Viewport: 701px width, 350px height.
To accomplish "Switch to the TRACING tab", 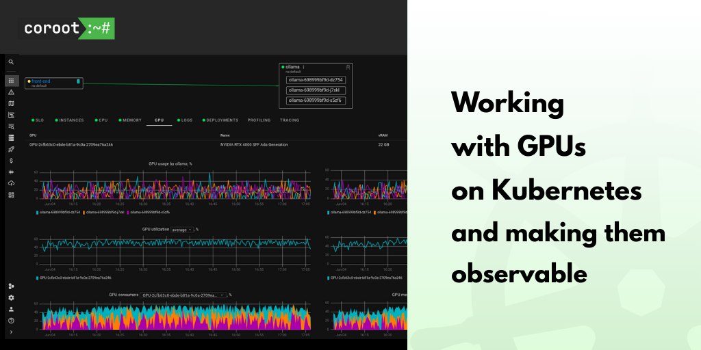I will (290, 120).
